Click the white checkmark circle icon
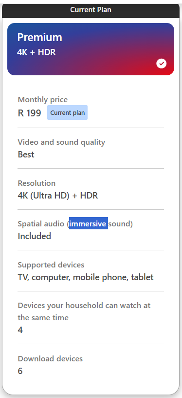 click(x=161, y=64)
